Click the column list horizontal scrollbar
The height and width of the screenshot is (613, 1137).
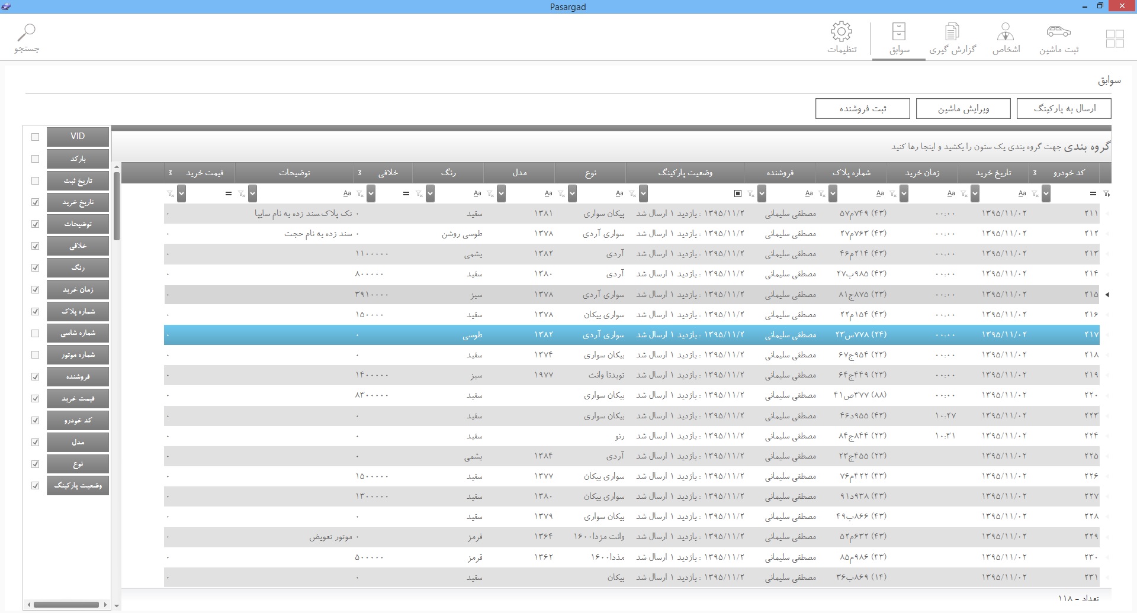click(x=66, y=605)
